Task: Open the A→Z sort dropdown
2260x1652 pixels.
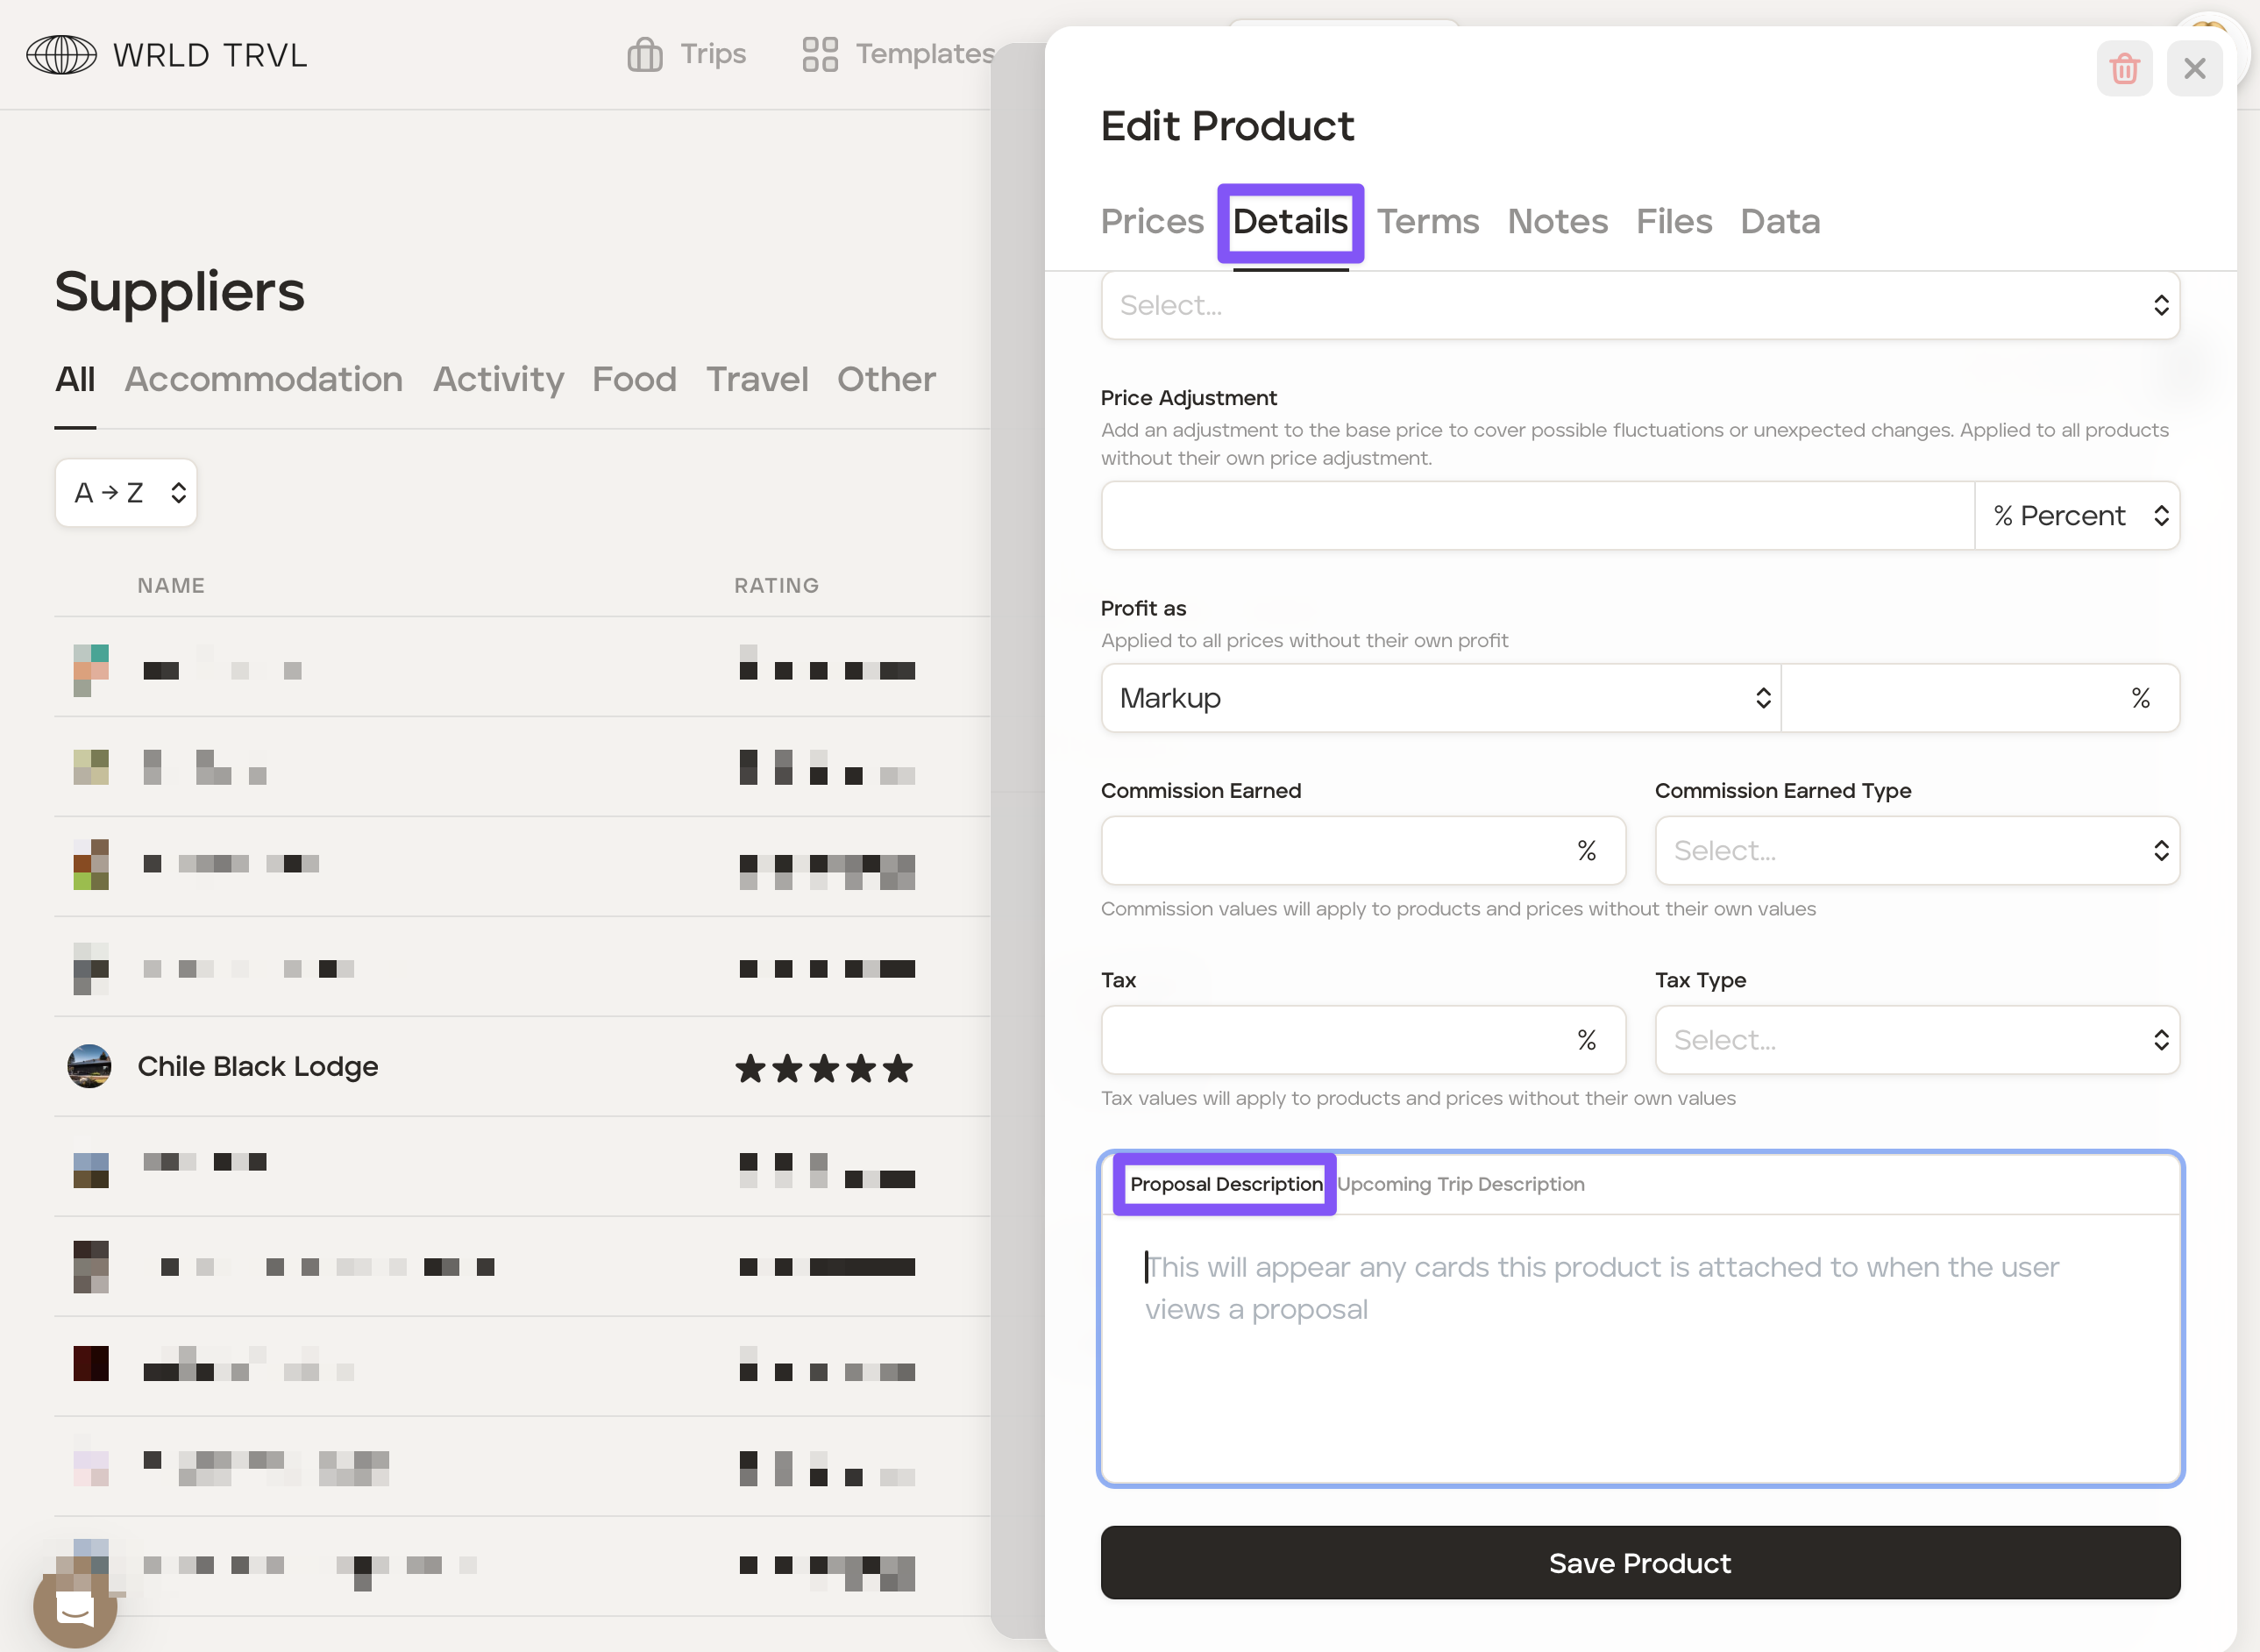Action: [126, 493]
